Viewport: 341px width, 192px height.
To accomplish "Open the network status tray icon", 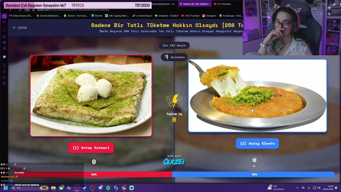I will click(314, 188).
